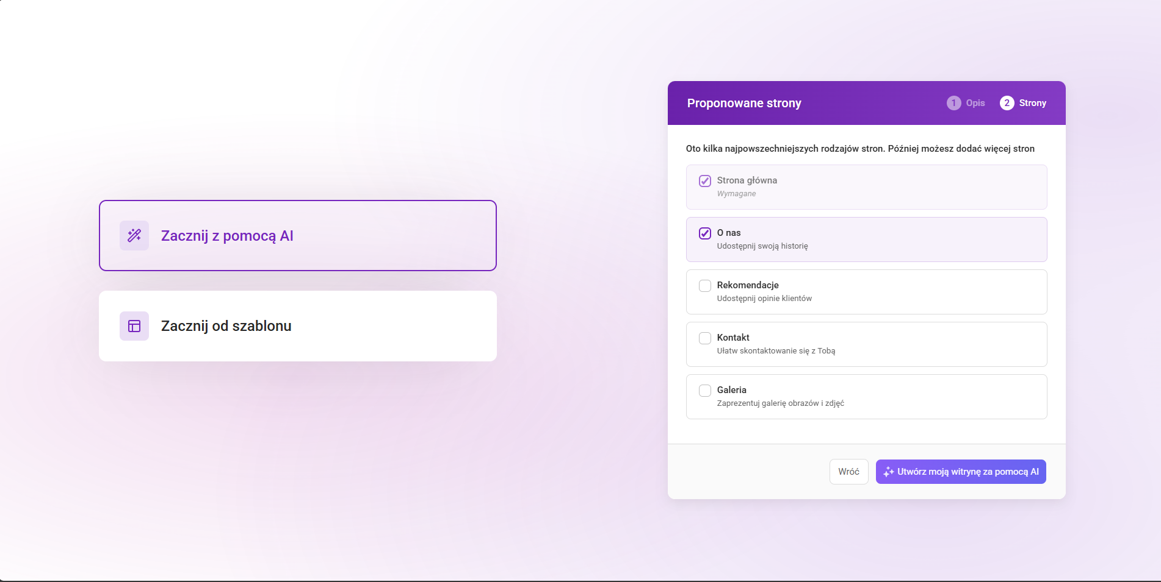Click the Proponowane strony header title
The image size is (1161, 582).
tap(744, 103)
